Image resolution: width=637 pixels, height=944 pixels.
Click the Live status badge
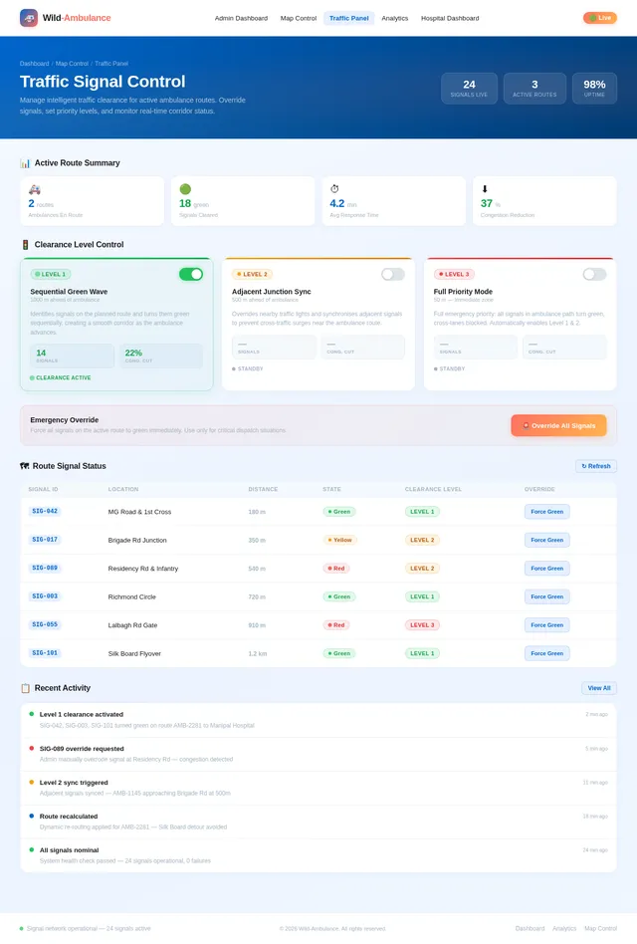(600, 18)
